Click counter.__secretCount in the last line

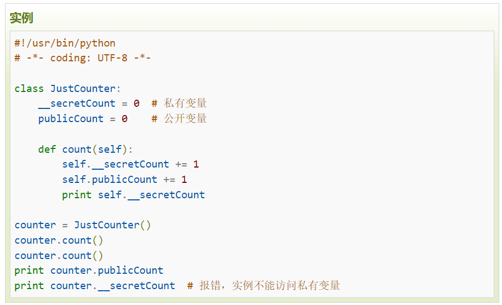(113, 286)
